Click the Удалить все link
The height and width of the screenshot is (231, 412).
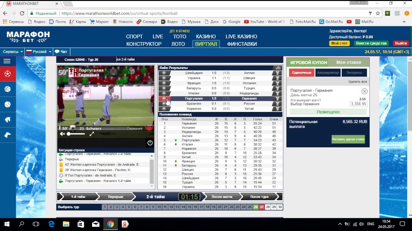[x=357, y=82]
